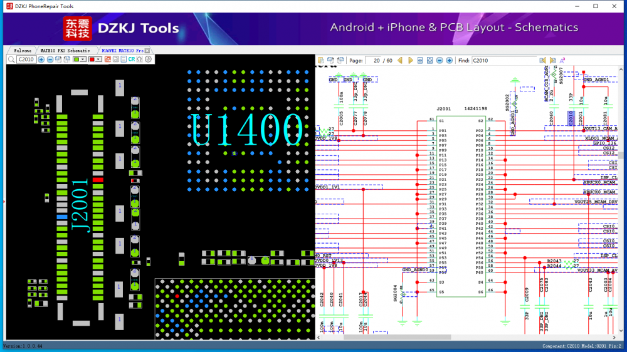Toggle the CR display option
627x352 pixels.
tap(132, 60)
